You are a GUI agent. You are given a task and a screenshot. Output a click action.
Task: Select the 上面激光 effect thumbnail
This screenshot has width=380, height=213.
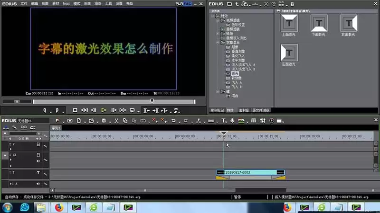289,23
